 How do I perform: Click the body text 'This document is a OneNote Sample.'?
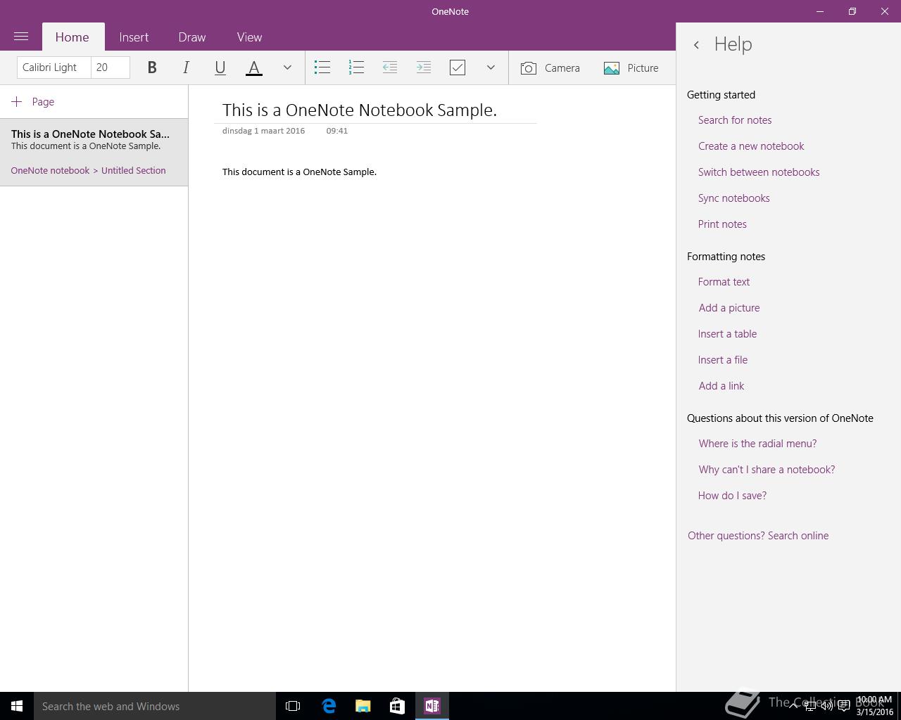tap(299, 172)
